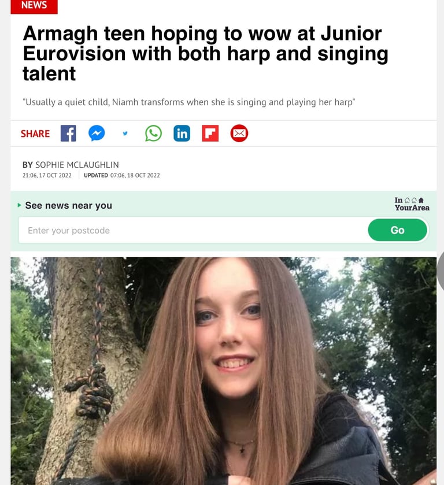Image resolution: width=444 pixels, height=485 pixels.
Task: Click the green Go button
Action: pos(397,230)
